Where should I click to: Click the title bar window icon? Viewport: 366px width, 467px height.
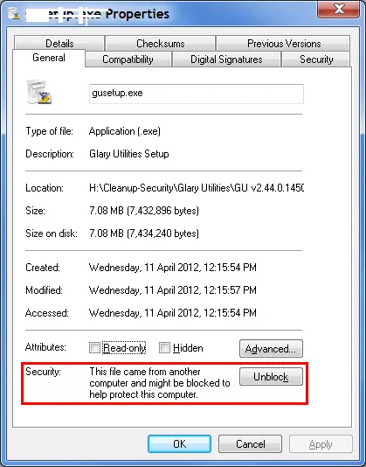tap(14, 13)
